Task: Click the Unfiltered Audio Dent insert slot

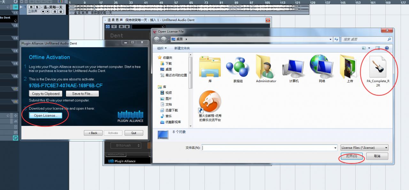Action: pyautogui.click(x=9, y=19)
